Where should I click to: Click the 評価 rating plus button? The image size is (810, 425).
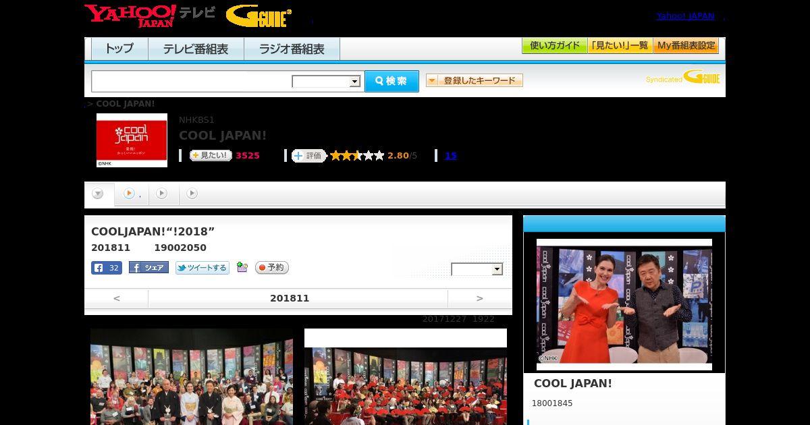(x=308, y=155)
